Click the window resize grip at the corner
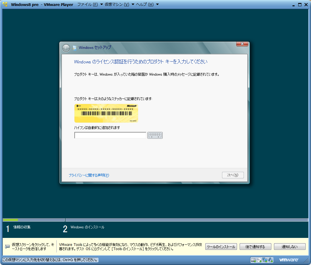Viewport: 311px width, 265px height. click(x=307, y=261)
